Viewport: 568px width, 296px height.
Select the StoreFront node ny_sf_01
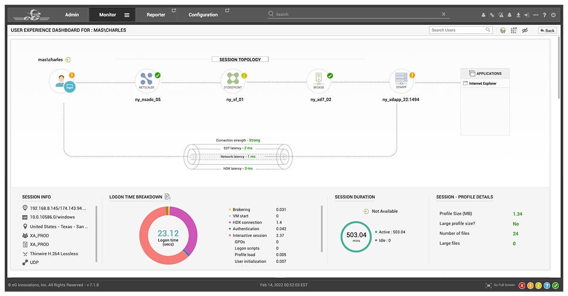click(x=233, y=81)
